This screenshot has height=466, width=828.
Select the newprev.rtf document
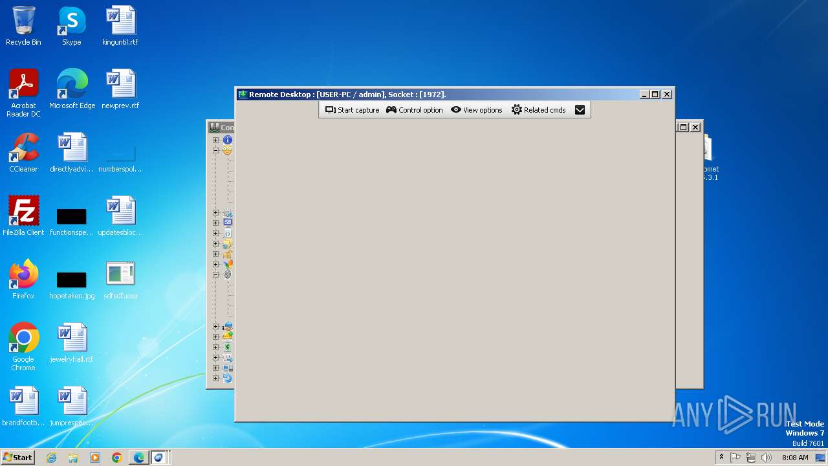pyautogui.click(x=120, y=89)
